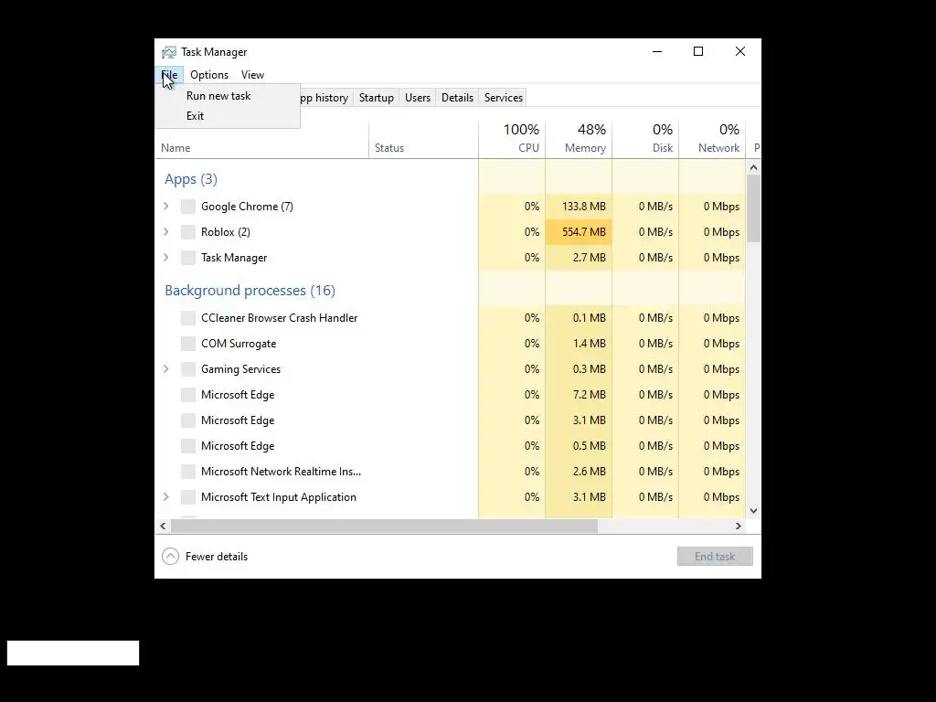This screenshot has width=936, height=702.
Task: Choose Run new task from File menu
Action: (x=228, y=95)
